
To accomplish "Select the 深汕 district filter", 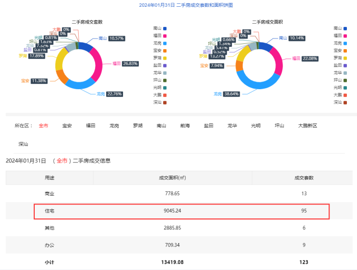I will click(23, 144).
